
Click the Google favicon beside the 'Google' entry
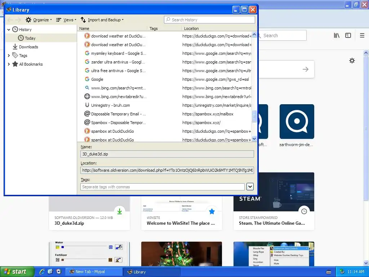[87, 79]
